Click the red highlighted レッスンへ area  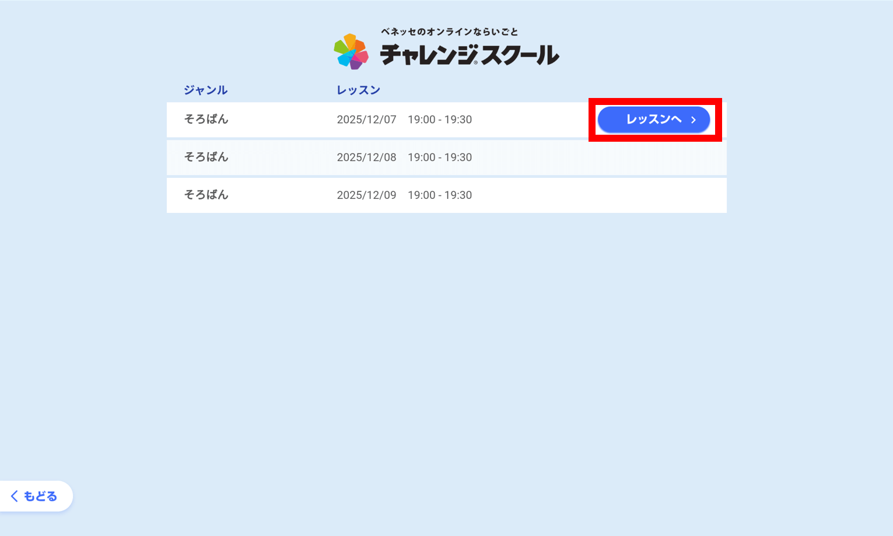[654, 120]
